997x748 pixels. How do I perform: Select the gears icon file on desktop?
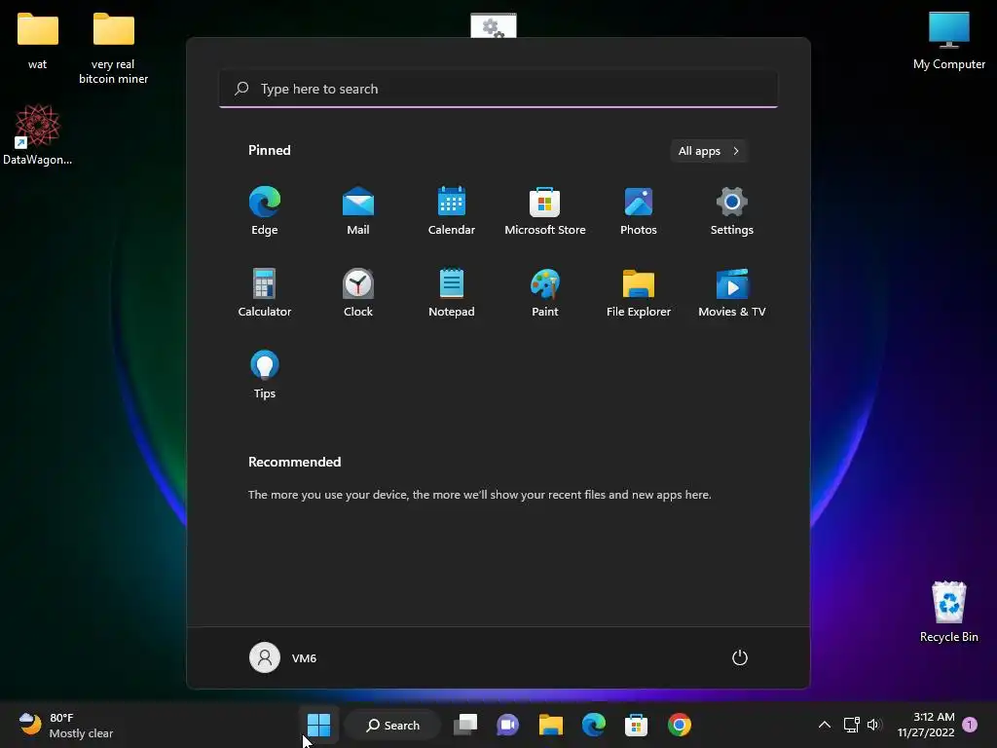494,25
